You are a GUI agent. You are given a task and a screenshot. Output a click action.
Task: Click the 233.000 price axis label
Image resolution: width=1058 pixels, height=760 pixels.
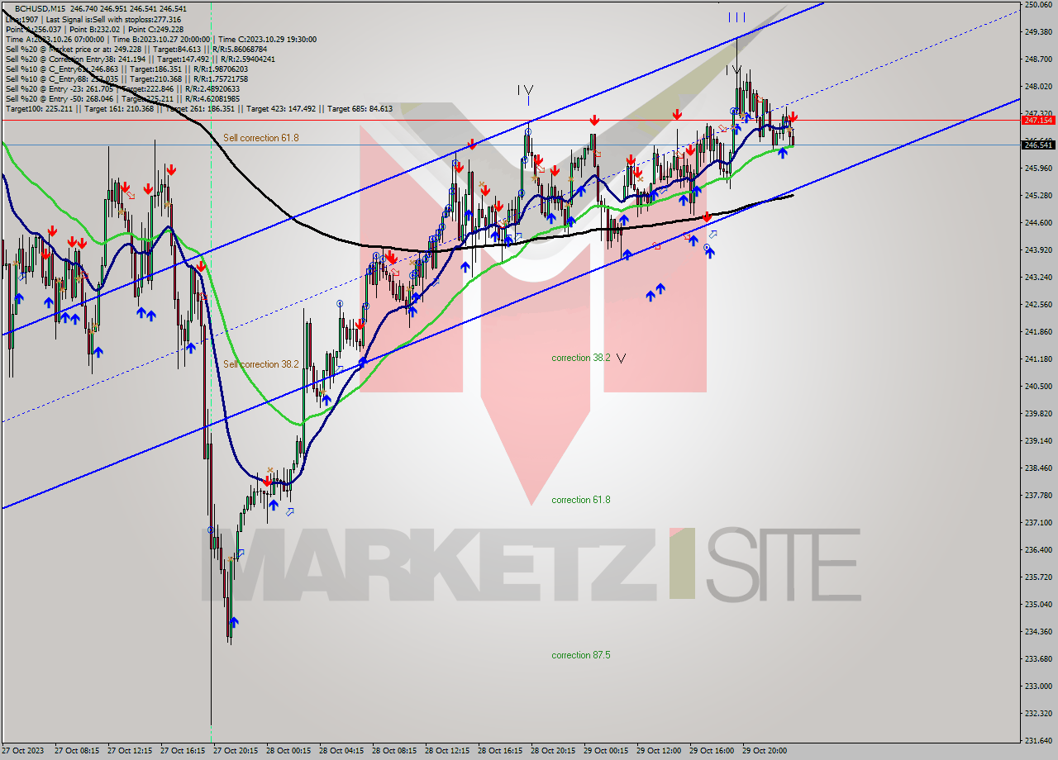pos(1038,686)
